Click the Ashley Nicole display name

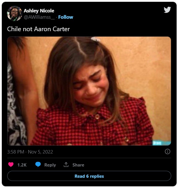click(39, 11)
